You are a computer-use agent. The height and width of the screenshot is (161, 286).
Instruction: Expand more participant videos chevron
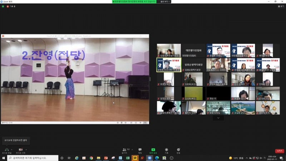point(218,118)
